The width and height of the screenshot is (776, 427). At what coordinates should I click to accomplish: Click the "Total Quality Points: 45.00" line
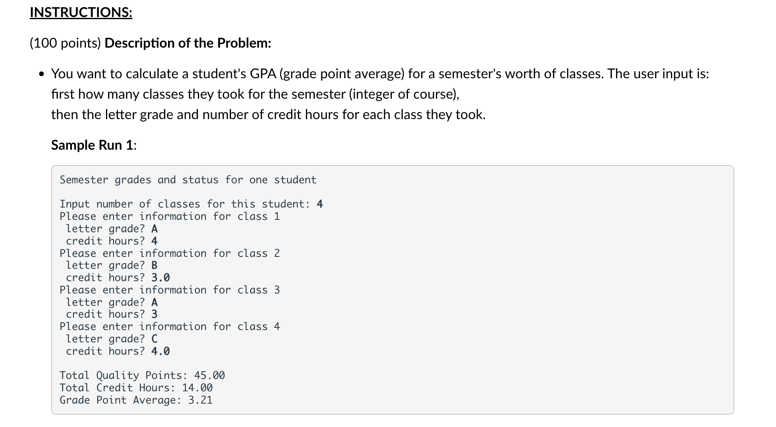pos(142,376)
